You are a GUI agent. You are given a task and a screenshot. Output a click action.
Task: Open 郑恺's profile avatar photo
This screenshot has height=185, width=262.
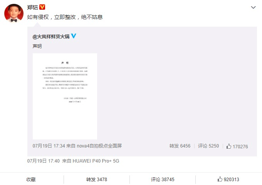click(14, 13)
